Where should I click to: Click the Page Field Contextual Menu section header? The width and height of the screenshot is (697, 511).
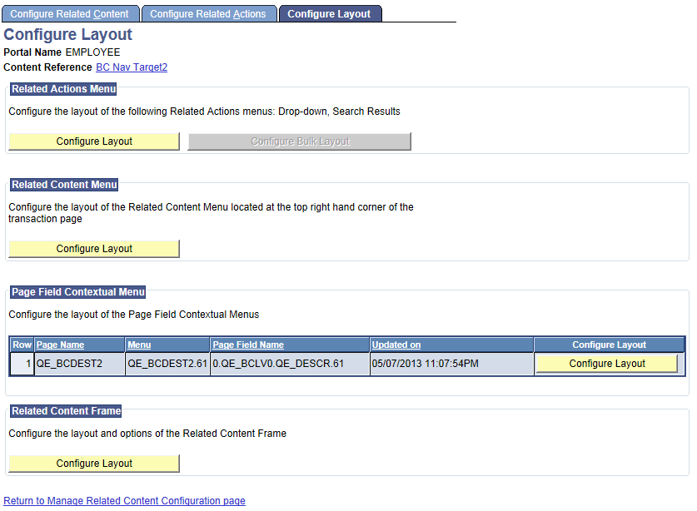coord(77,292)
